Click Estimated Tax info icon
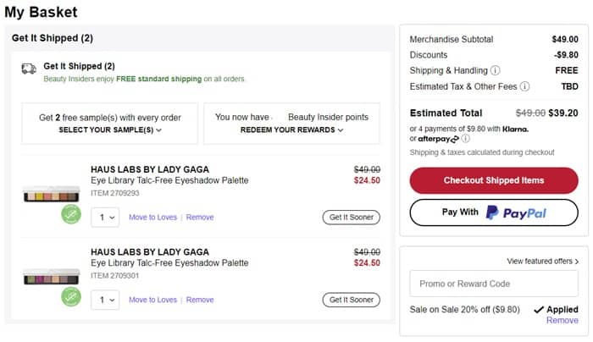 (524, 86)
